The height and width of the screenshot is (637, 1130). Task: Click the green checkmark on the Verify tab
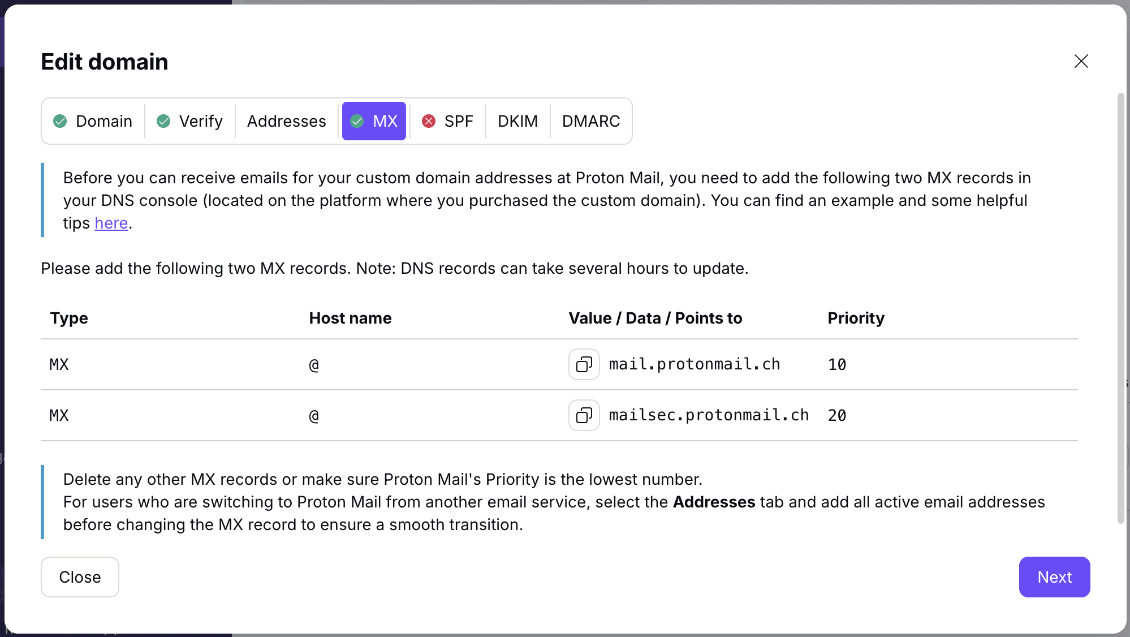pos(163,121)
